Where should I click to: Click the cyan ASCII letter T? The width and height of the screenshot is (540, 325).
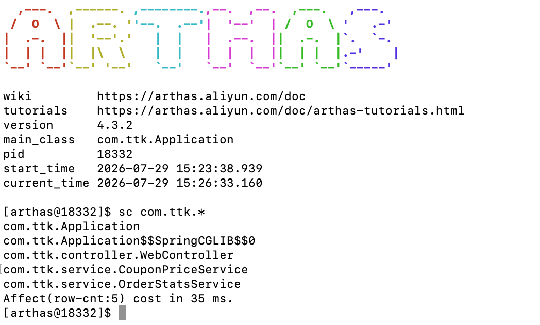tap(169, 38)
